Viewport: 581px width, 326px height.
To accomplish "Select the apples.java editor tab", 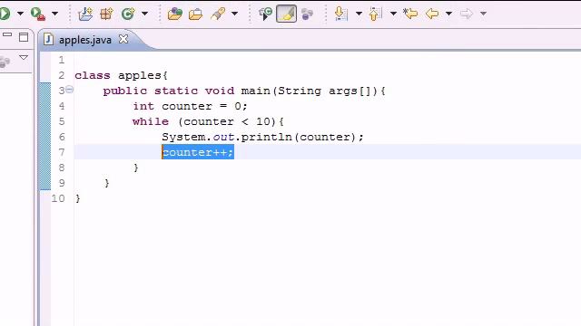I will coord(85,40).
